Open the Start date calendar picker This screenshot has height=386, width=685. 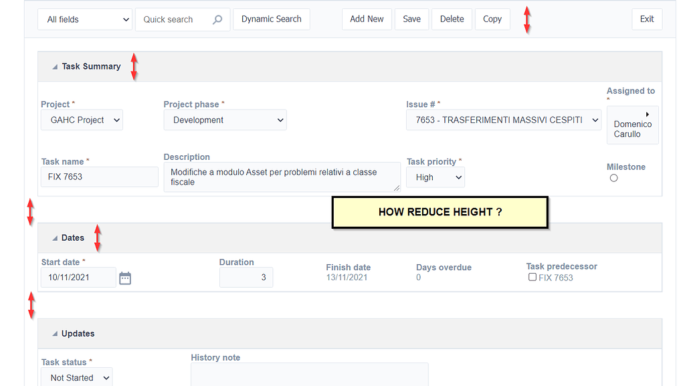[125, 278]
